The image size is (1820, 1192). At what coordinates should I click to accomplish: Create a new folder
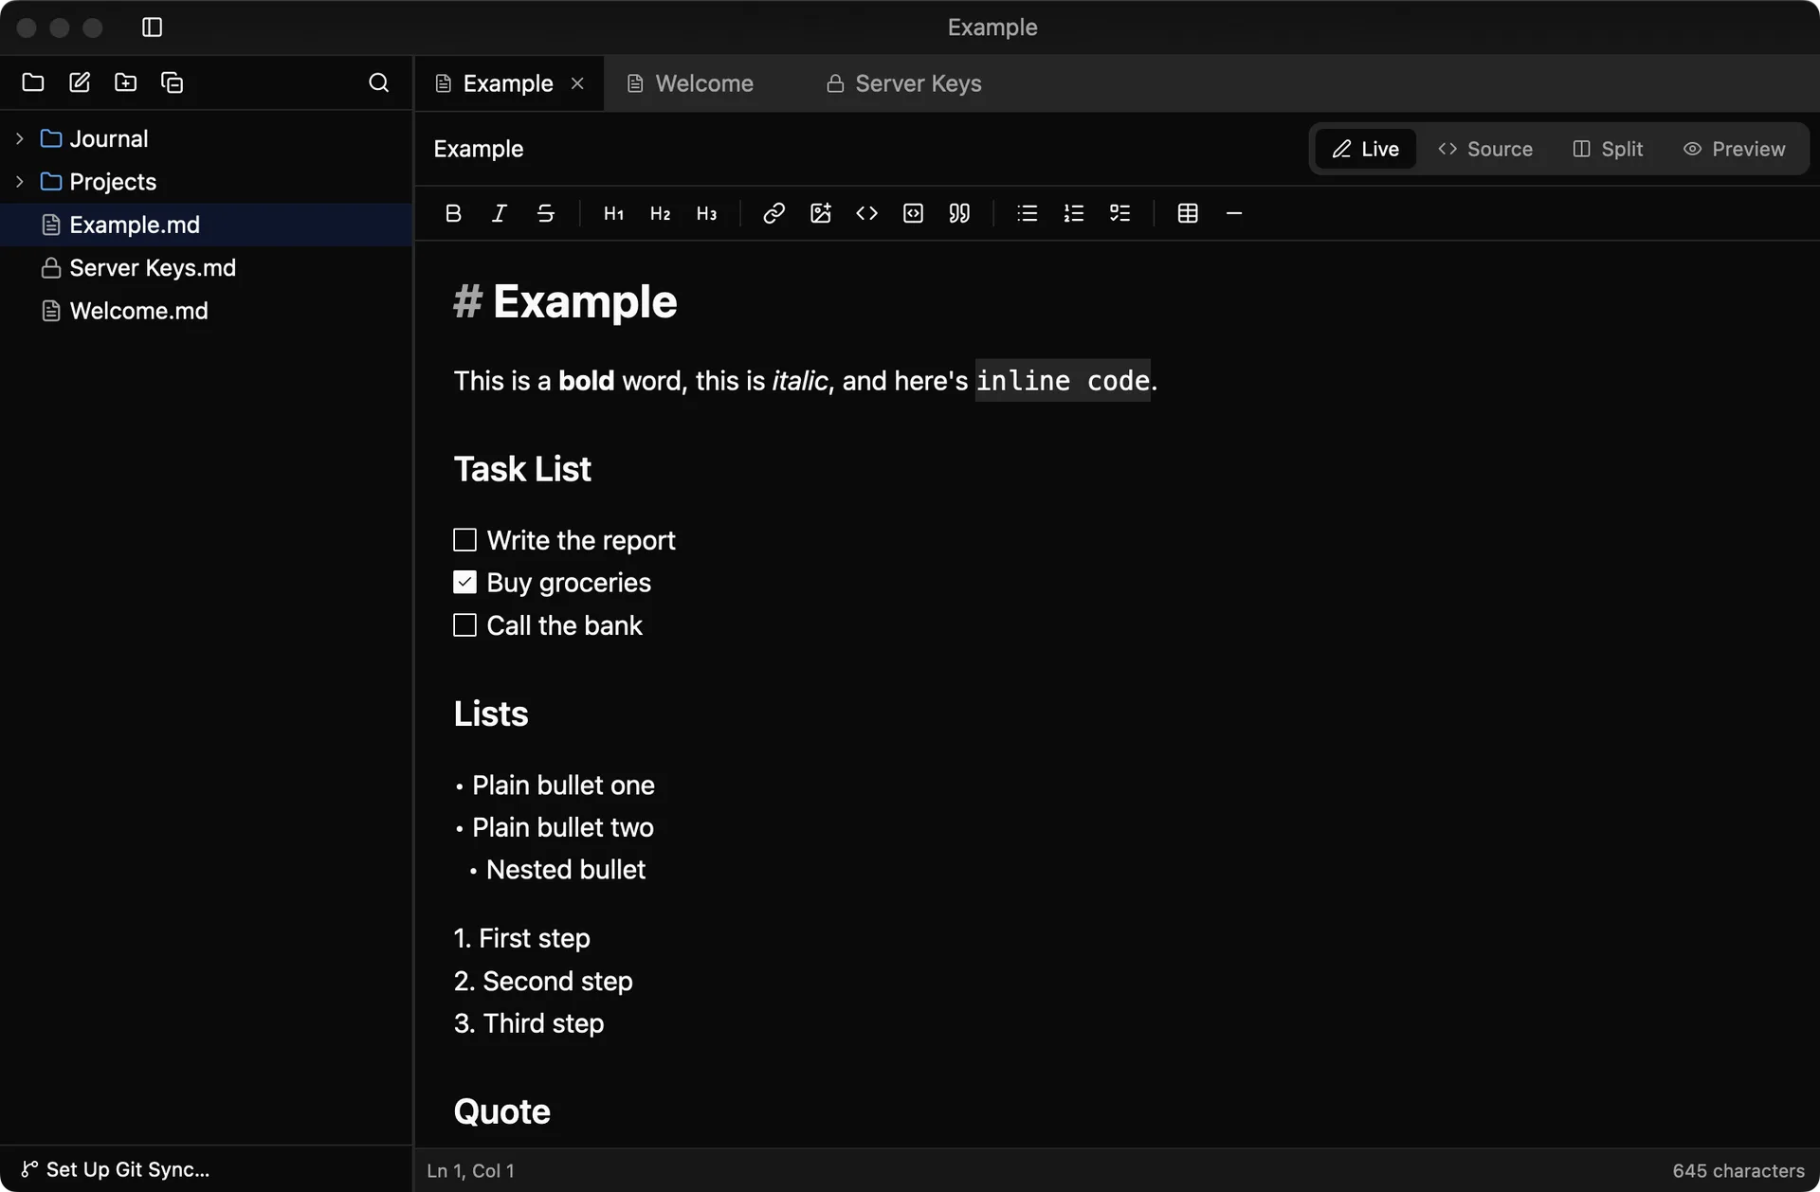[125, 82]
